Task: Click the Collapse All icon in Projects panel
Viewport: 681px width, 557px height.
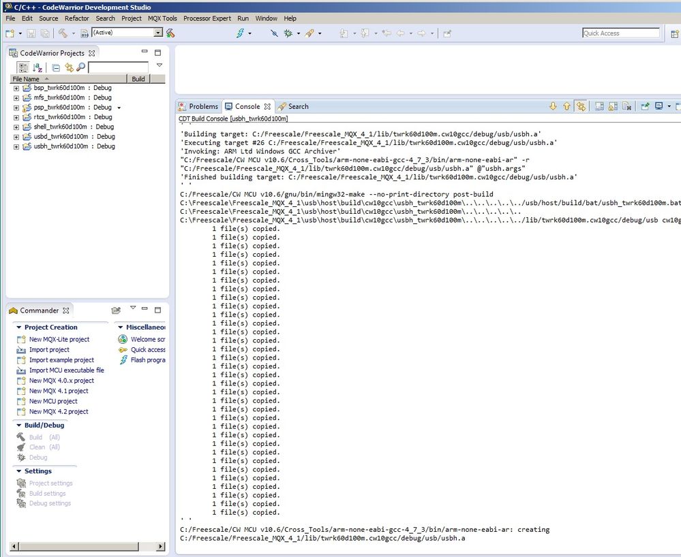Action: click(57, 67)
